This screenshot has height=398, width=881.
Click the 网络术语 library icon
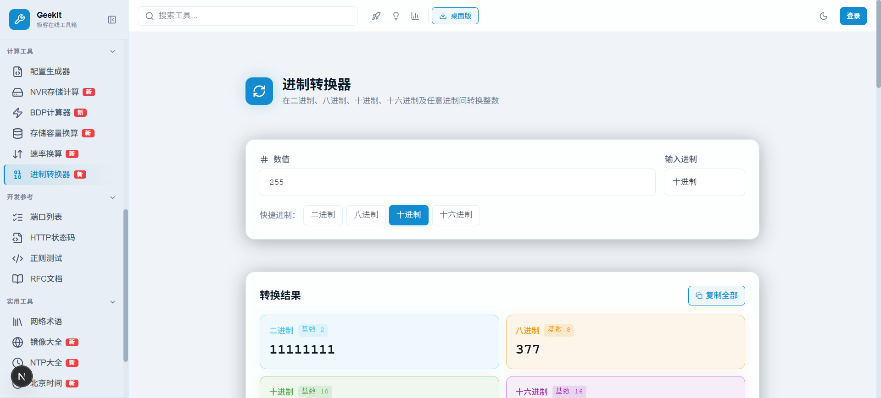tap(17, 322)
